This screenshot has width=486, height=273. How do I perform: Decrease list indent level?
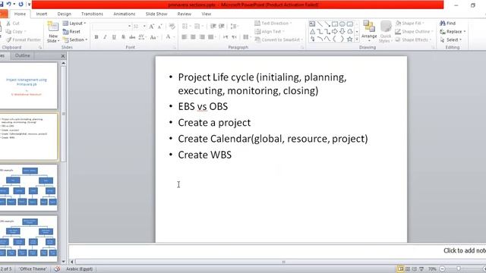pyautogui.click(x=213, y=27)
